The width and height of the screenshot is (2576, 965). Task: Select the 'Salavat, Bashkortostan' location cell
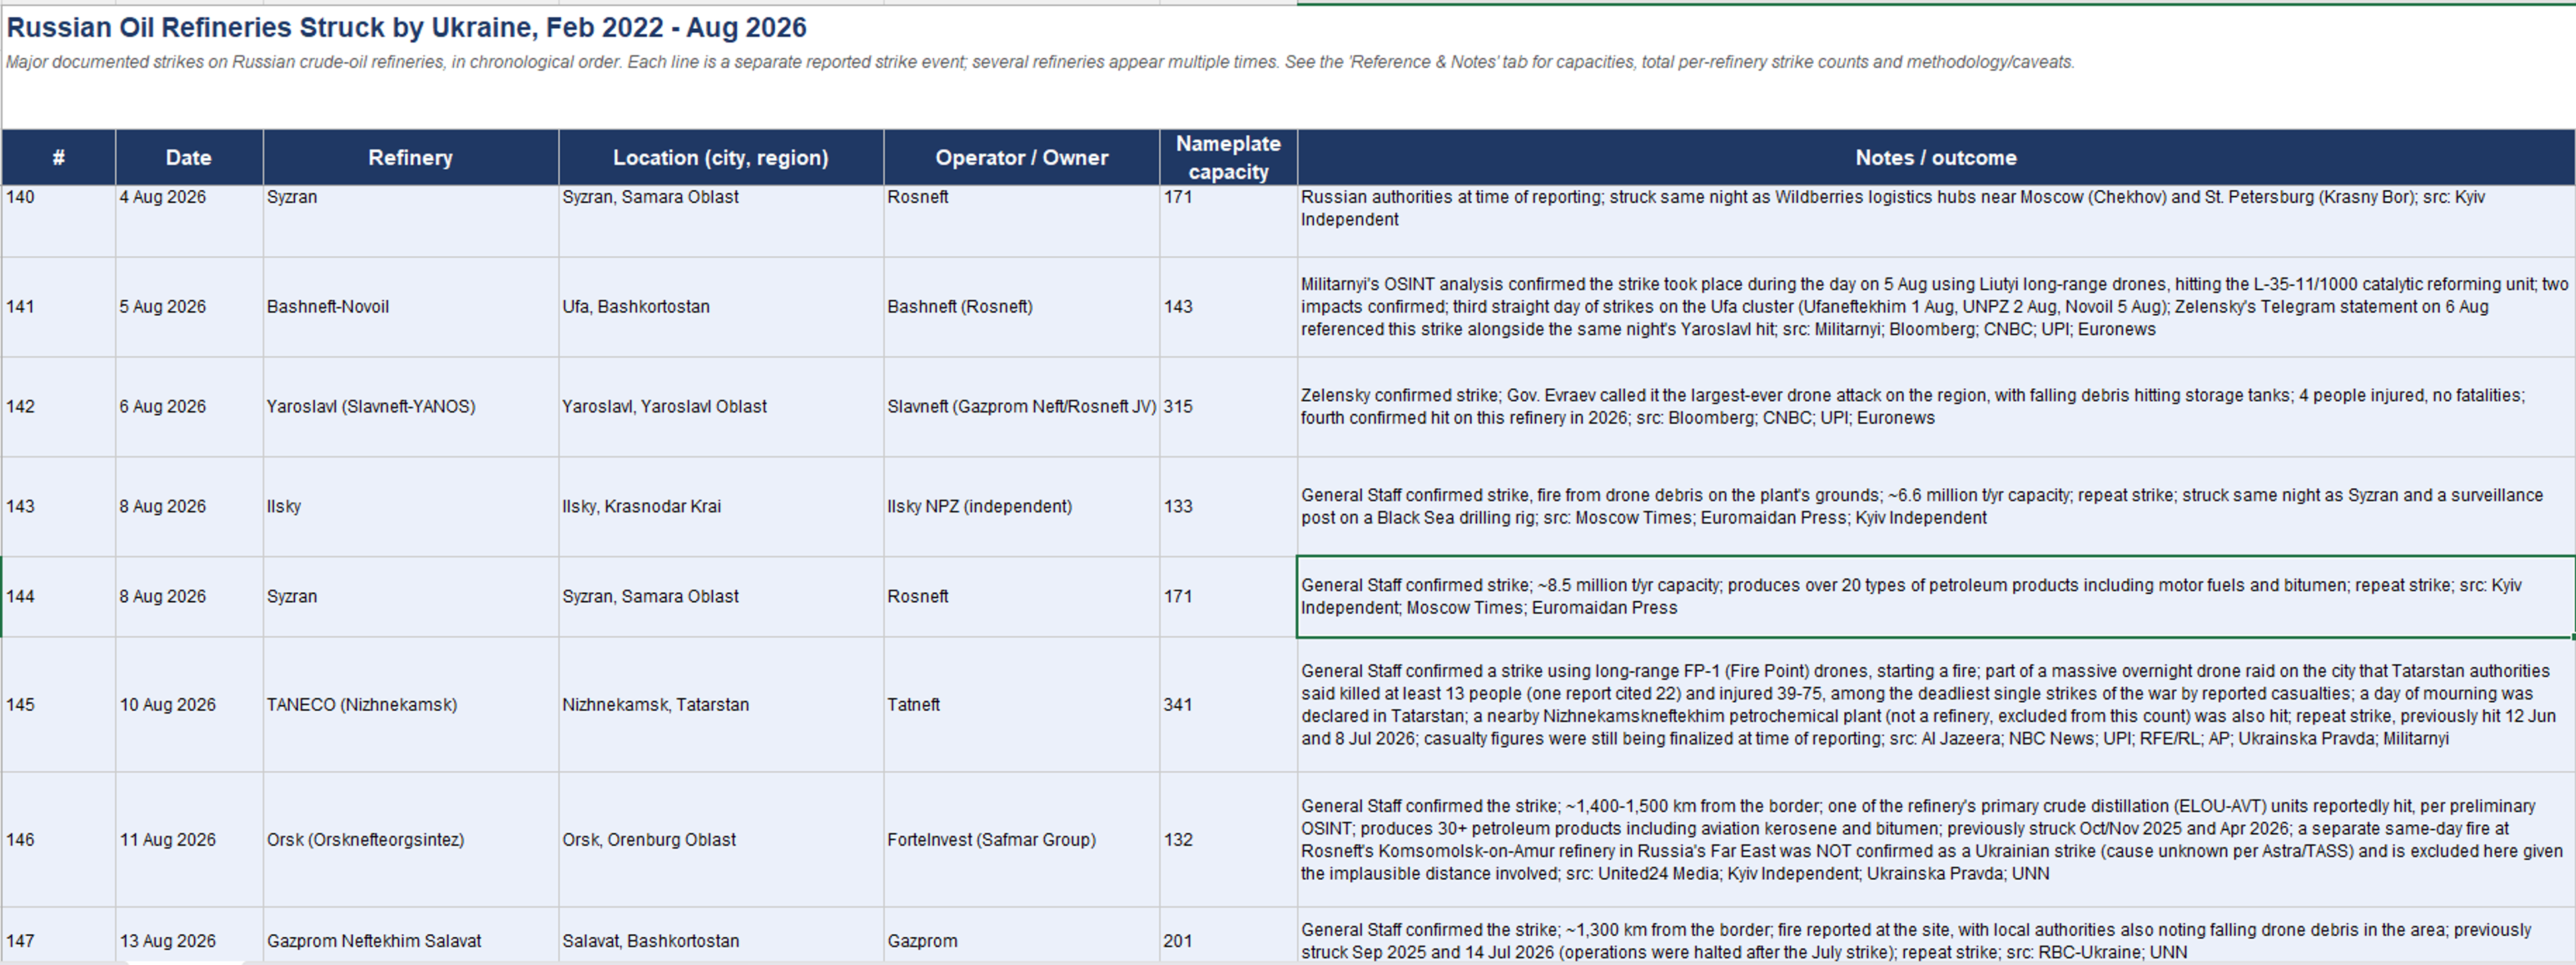pyautogui.click(x=721, y=936)
